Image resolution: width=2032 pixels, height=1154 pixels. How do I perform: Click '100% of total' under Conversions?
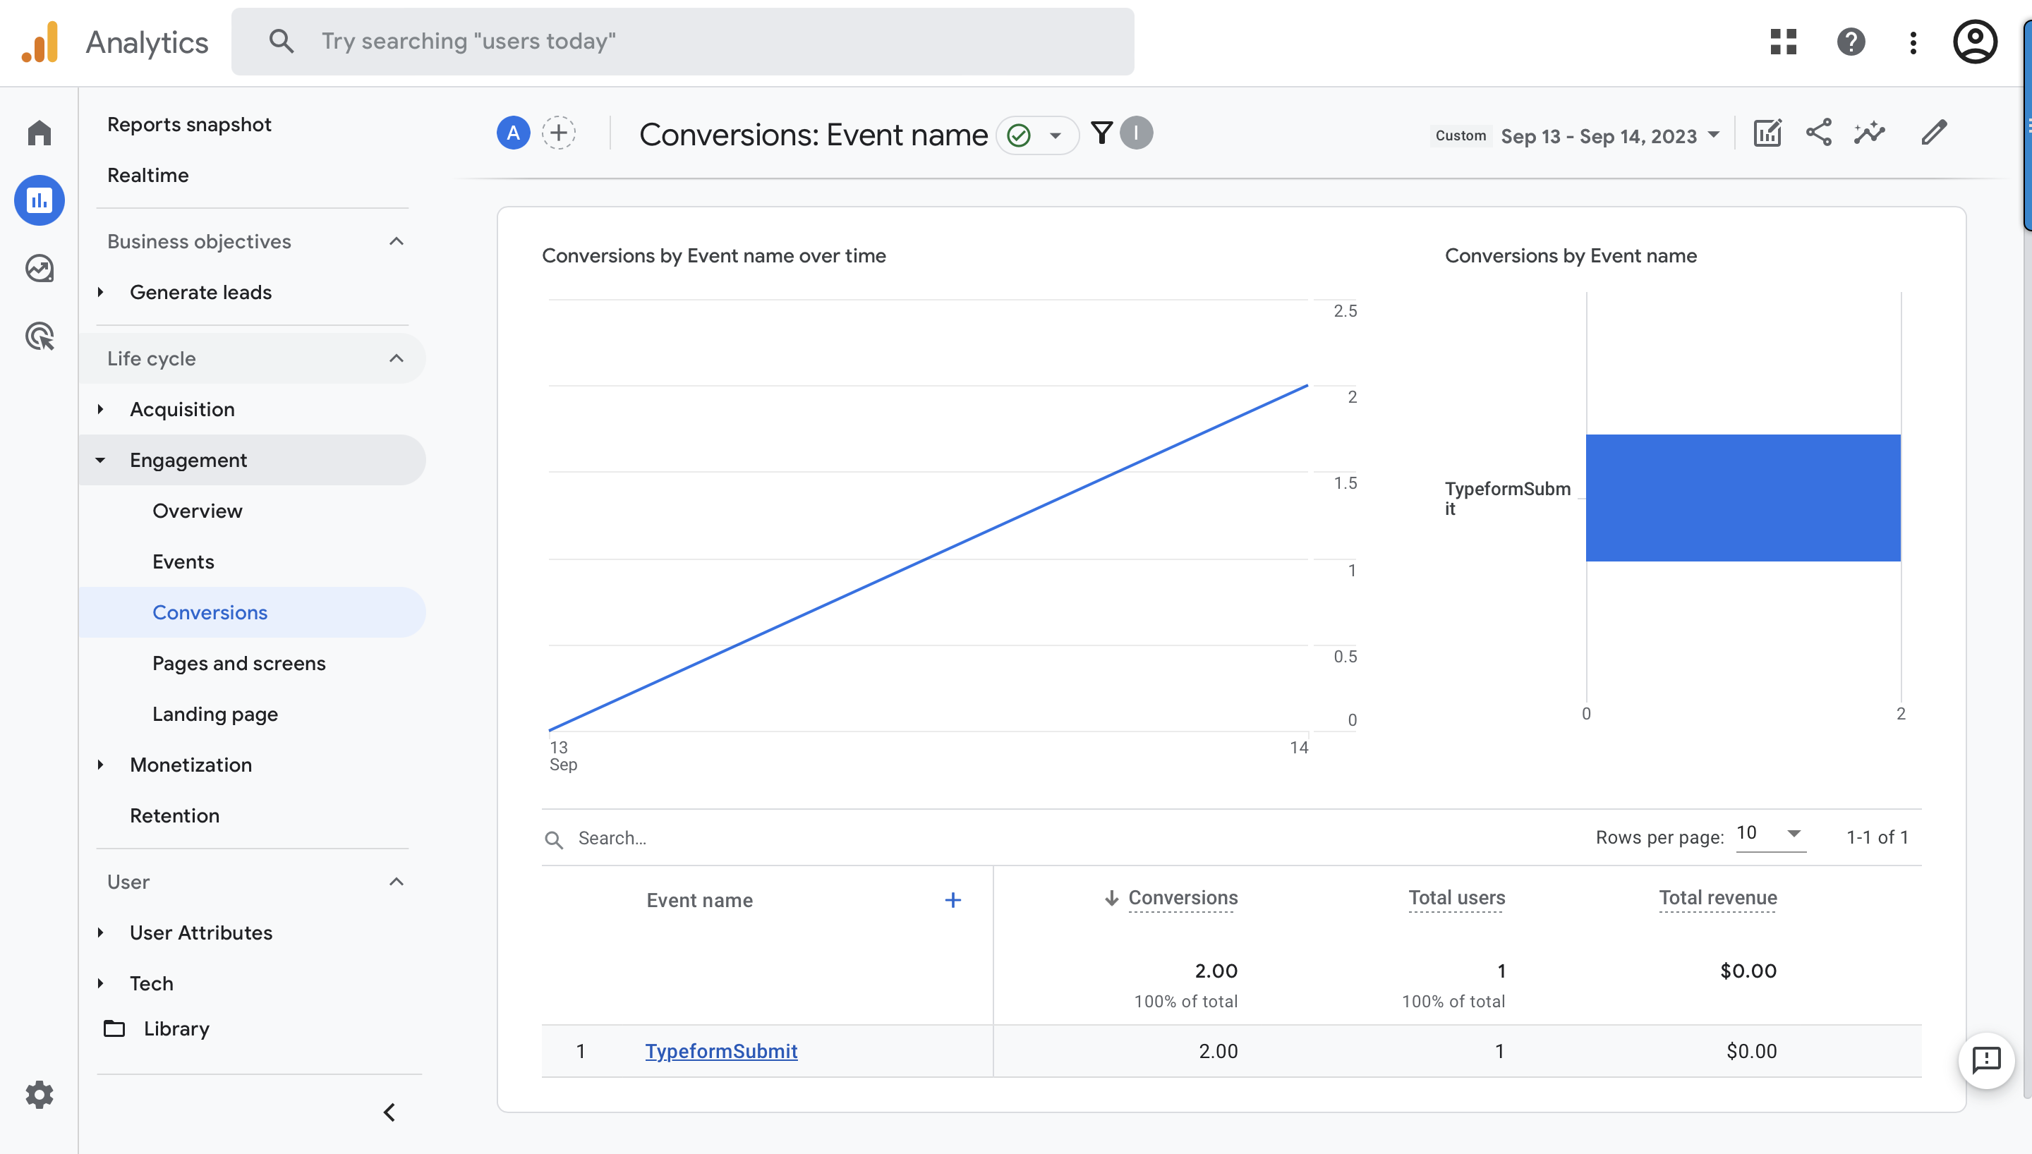click(x=1185, y=1001)
